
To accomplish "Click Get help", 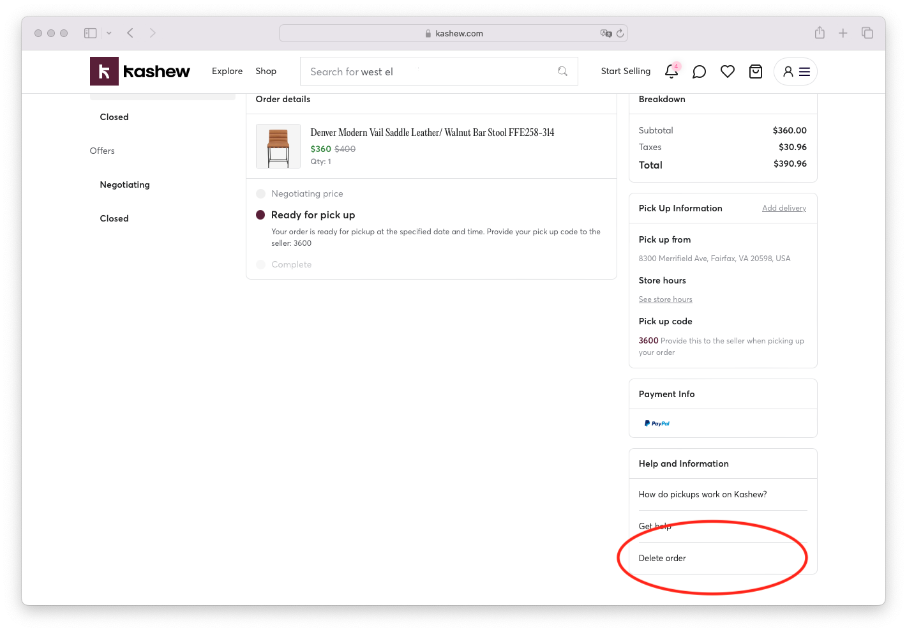I will click(655, 526).
